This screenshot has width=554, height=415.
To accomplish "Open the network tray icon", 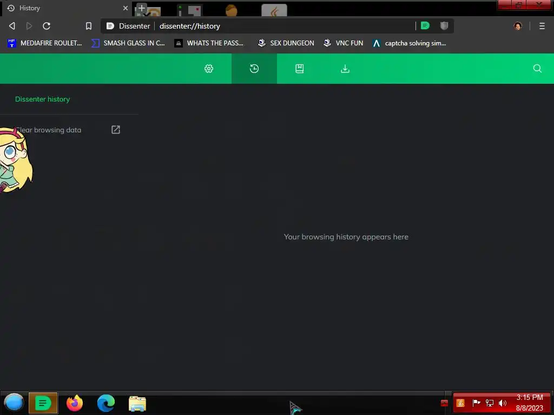I will (x=489, y=403).
